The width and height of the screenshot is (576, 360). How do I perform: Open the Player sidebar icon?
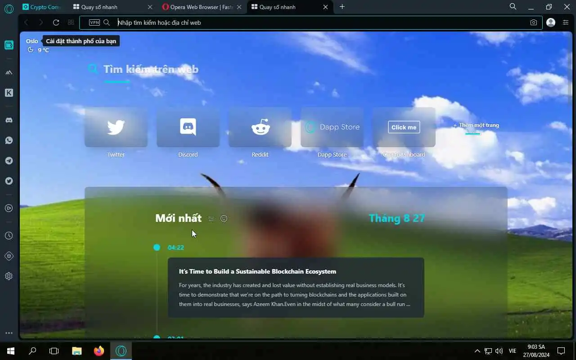point(9,208)
